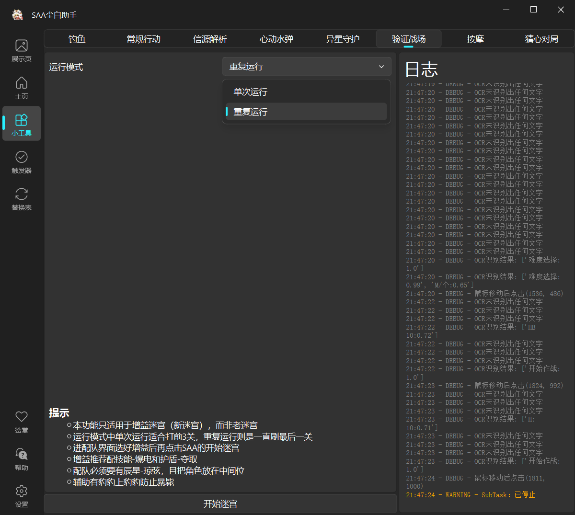Go to the 主页 home page

coord(22,88)
